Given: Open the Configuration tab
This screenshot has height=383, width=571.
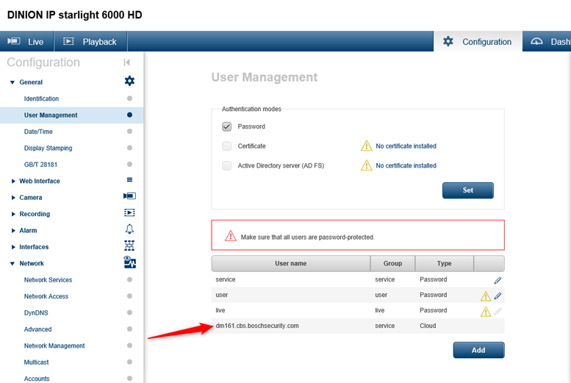Looking at the screenshot, I should click(478, 41).
